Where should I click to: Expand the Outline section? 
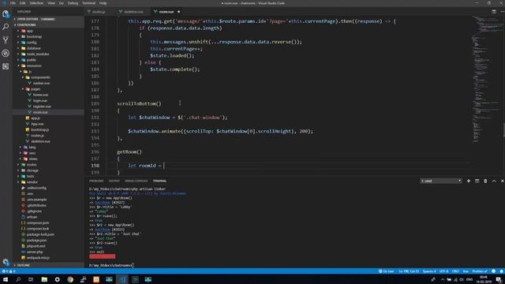pos(48,265)
